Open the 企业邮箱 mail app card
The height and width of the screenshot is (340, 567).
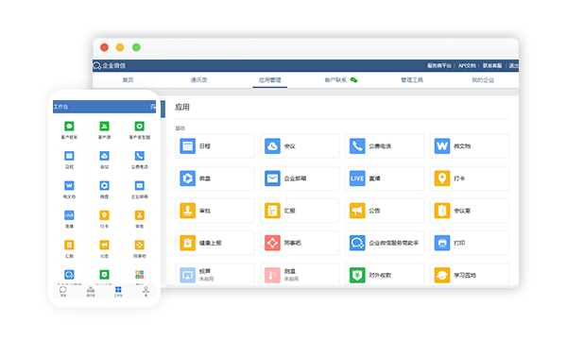(300, 178)
